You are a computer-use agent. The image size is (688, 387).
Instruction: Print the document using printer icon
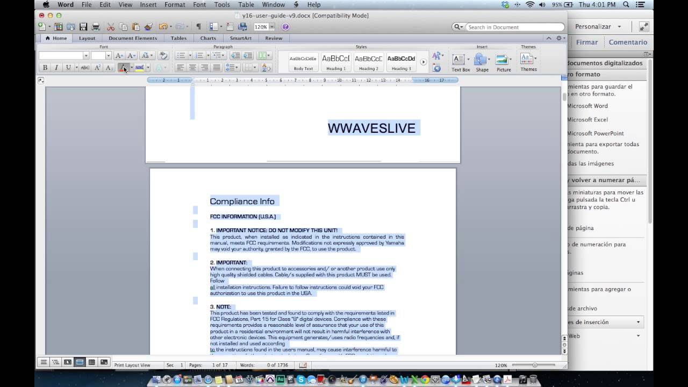pyautogui.click(x=96, y=26)
